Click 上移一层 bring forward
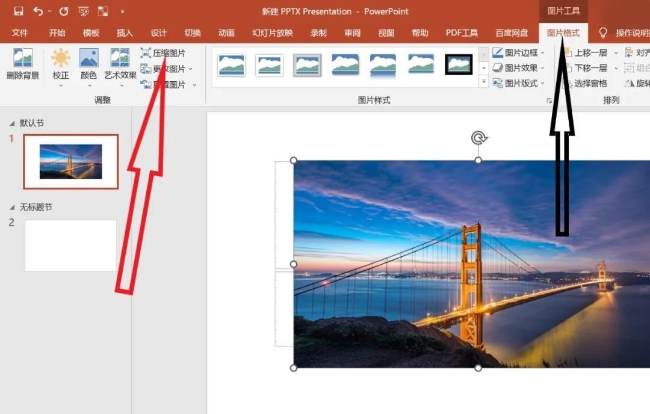 586,52
